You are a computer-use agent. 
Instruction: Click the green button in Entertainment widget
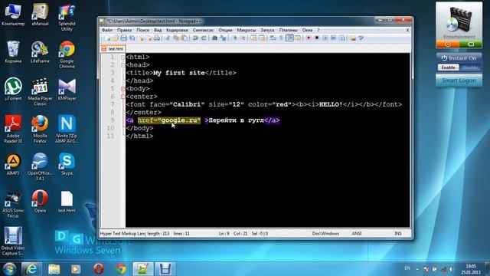(471, 44)
